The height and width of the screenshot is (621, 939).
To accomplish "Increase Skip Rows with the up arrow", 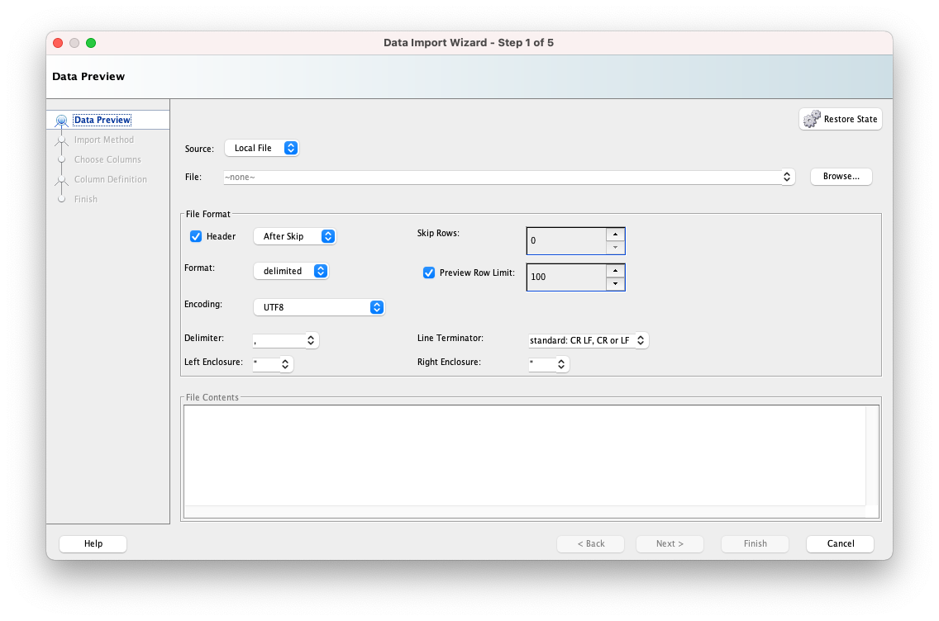I will pos(615,234).
